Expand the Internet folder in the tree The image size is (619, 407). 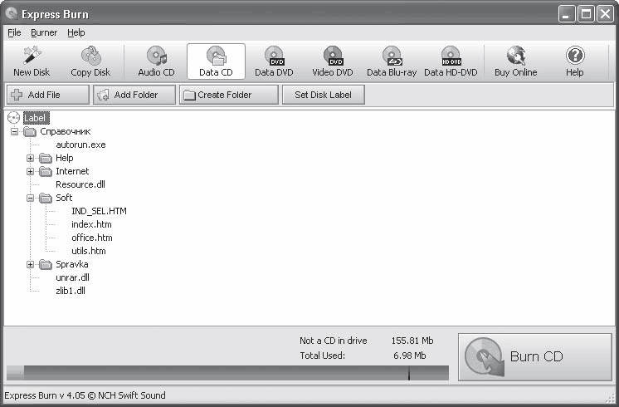click(x=31, y=171)
